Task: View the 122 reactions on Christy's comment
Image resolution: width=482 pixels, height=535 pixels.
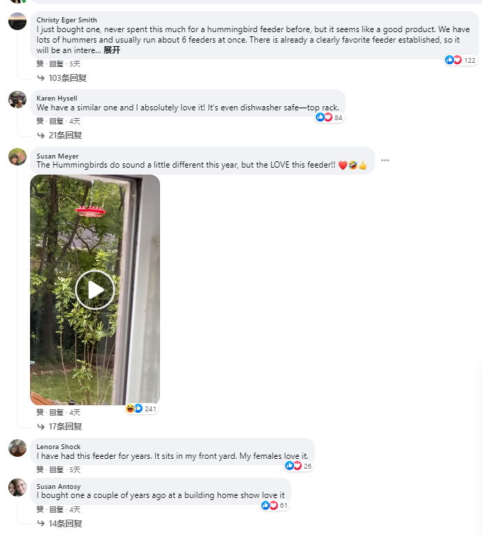Action: (460, 60)
